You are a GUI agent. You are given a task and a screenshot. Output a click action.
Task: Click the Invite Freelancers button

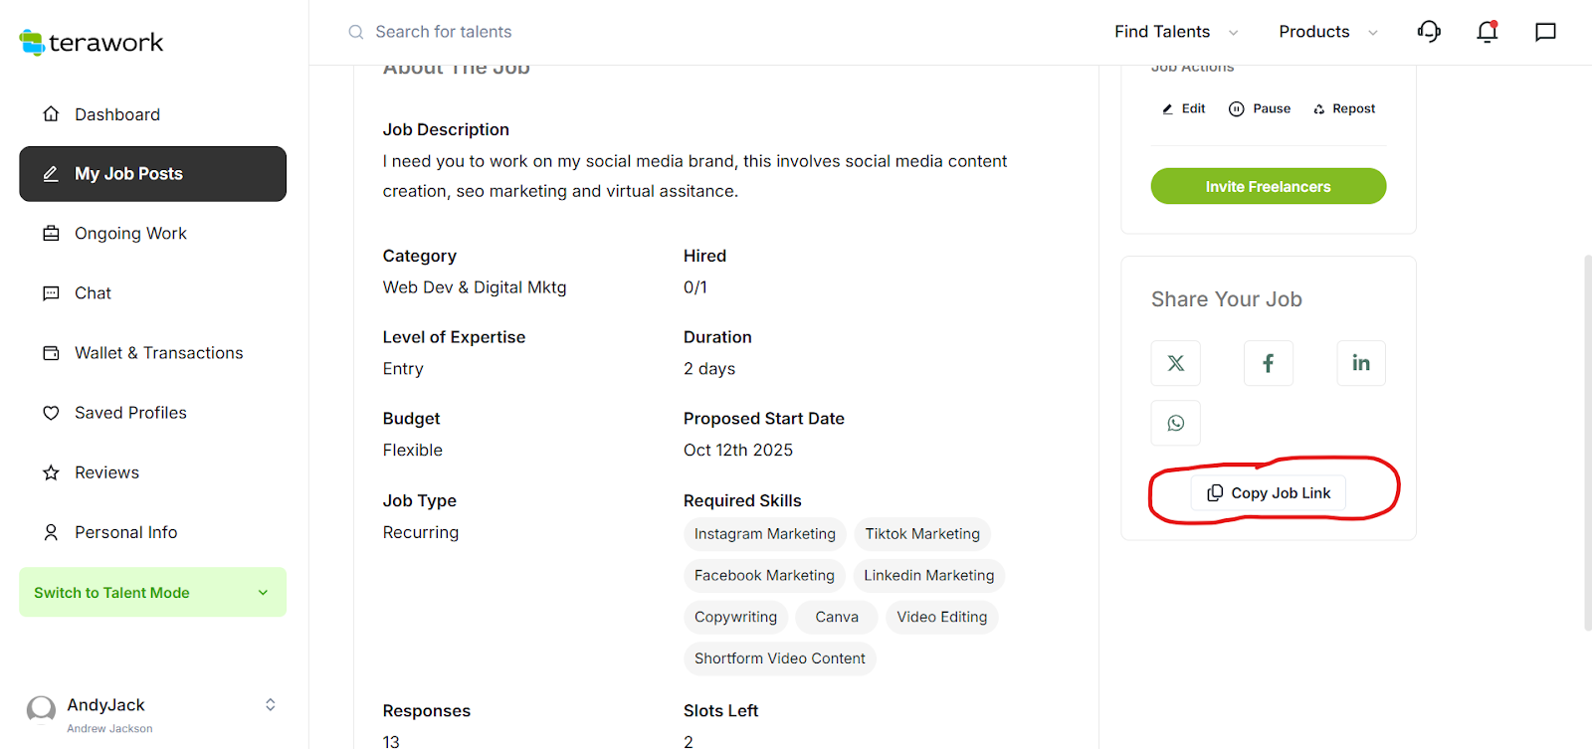[x=1268, y=186]
